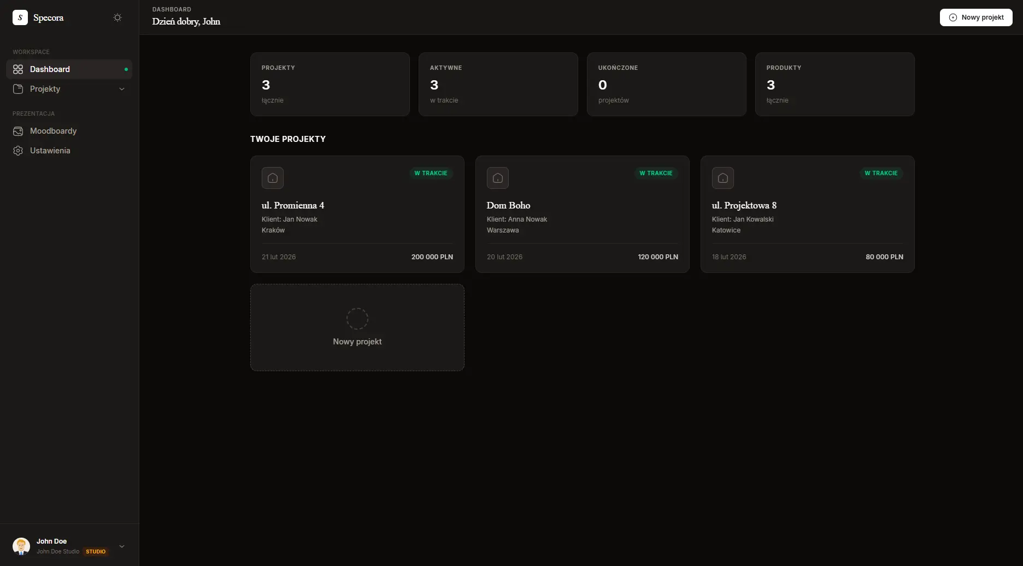Expand the Projekty section chevron

click(x=122, y=89)
